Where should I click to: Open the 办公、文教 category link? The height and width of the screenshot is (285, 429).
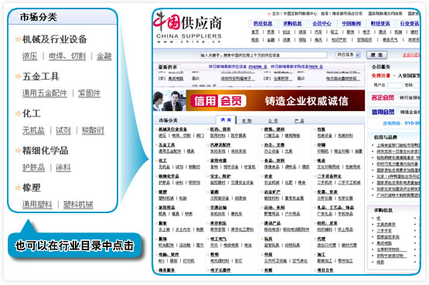[x=274, y=145]
